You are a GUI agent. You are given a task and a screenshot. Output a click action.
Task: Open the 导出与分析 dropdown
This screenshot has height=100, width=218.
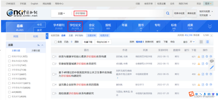point(103,42)
